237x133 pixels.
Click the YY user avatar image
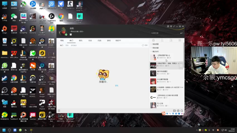tap(63, 31)
